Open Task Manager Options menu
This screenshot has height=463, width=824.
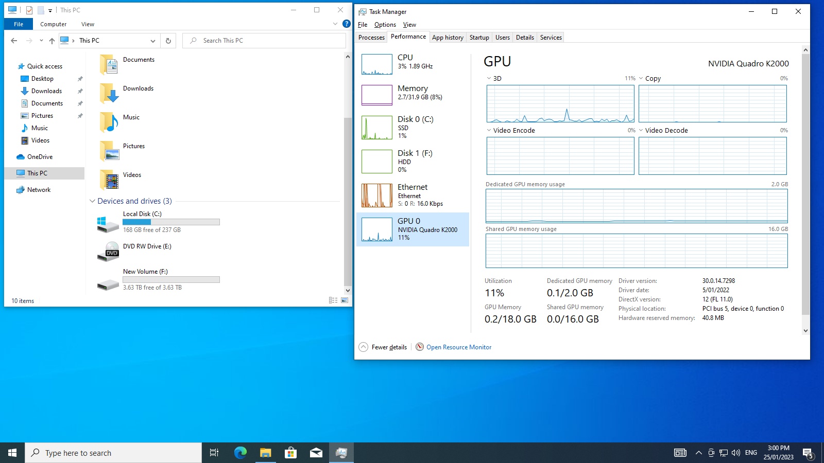(x=385, y=25)
